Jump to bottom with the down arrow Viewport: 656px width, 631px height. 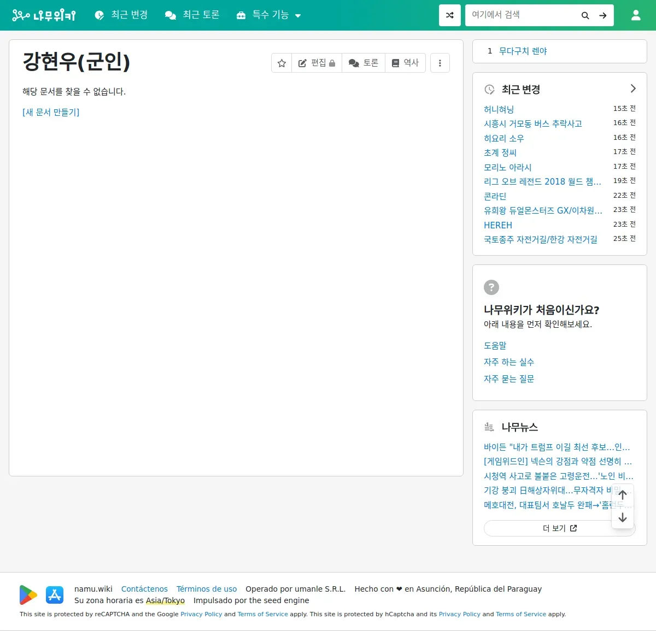pyautogui.click(x=623, y=517)
